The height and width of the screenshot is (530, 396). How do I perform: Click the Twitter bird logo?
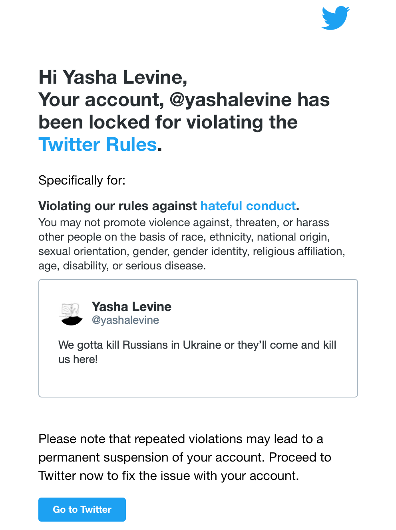point(336,18)
